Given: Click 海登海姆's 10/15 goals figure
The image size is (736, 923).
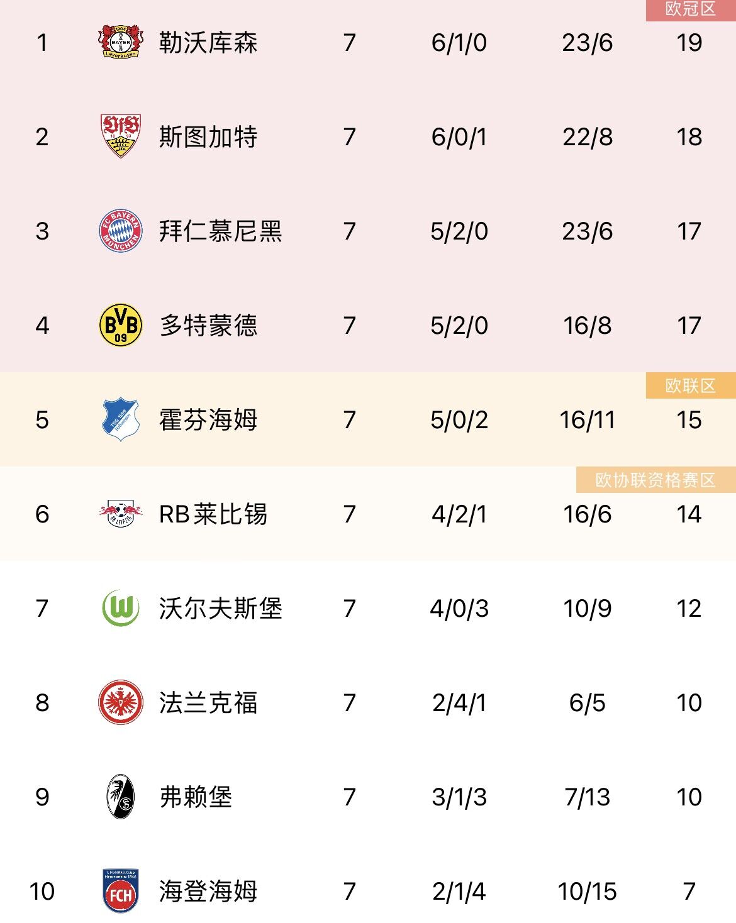Looking at the screenshot, I should (x=587, y=892).
